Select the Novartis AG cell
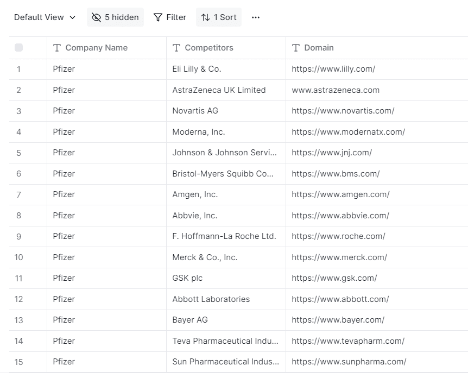Screen dimensions: 468x378 tap(226, 111)
